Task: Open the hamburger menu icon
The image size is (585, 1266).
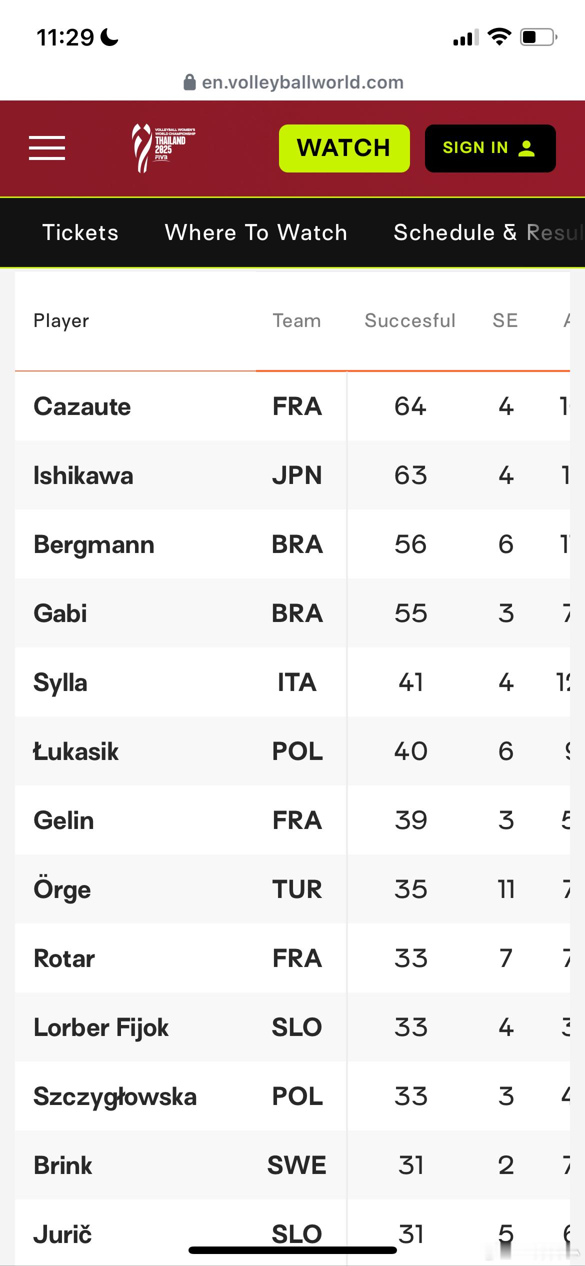Action: 47,148
